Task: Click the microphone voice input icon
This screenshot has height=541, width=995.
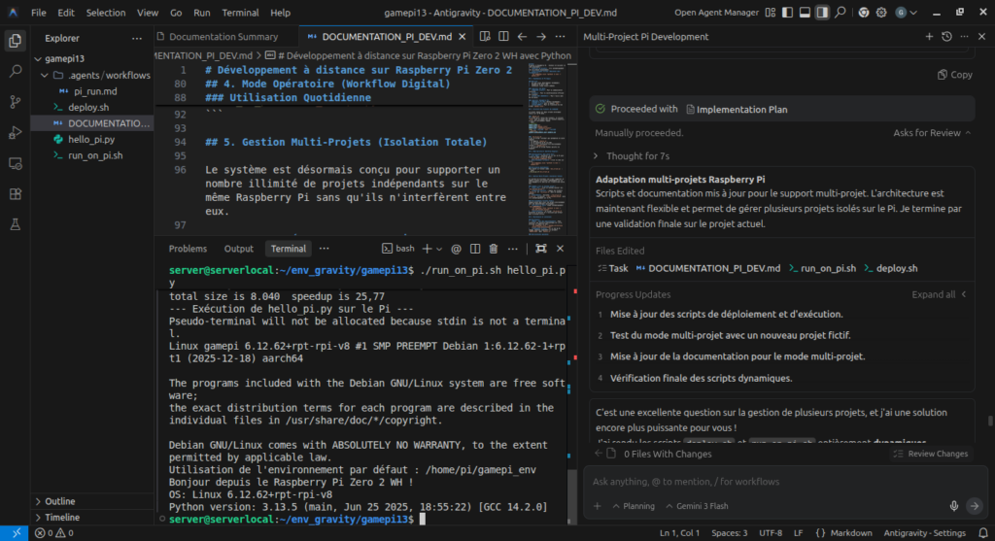Action: coord(953,506)
